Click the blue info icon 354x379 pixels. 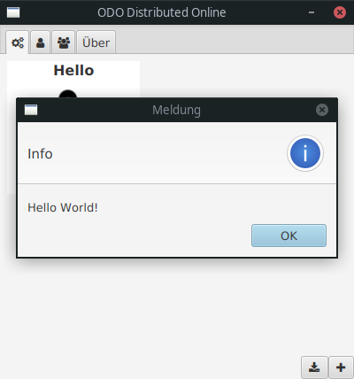(x=305, y=153)
